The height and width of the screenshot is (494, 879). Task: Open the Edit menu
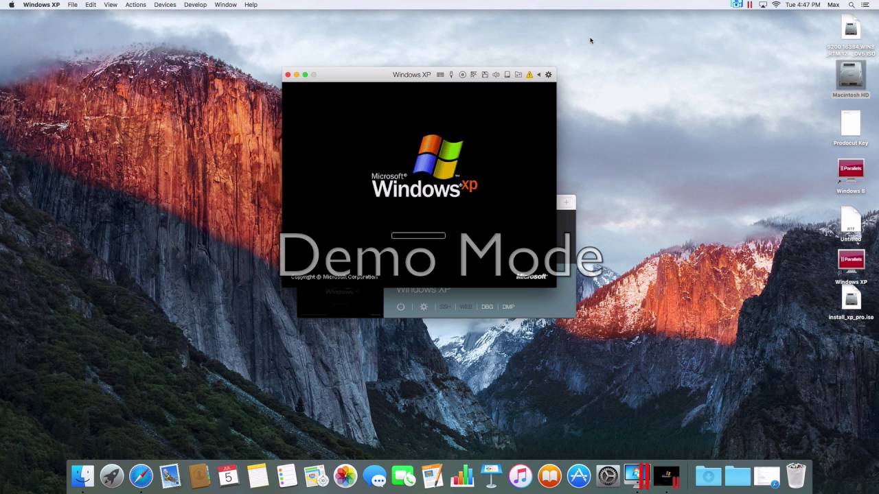[91, 5]
